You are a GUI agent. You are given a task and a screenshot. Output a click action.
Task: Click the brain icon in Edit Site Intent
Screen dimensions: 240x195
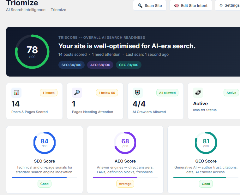(176, 6)
